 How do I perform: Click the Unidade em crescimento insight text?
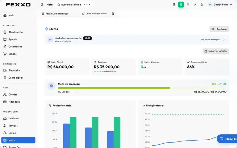coord(68,38)
